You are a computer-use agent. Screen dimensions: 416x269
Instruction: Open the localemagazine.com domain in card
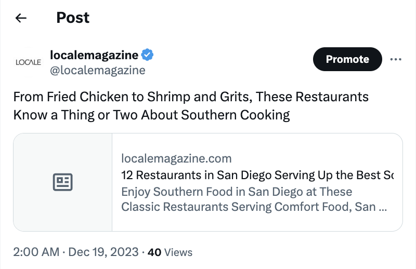(176, 158)
